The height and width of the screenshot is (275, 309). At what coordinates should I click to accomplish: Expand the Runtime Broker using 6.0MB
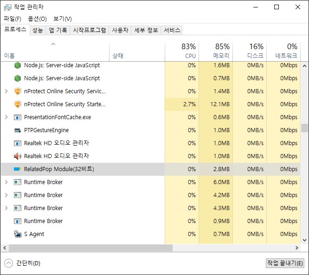click(x=6, y=182)
